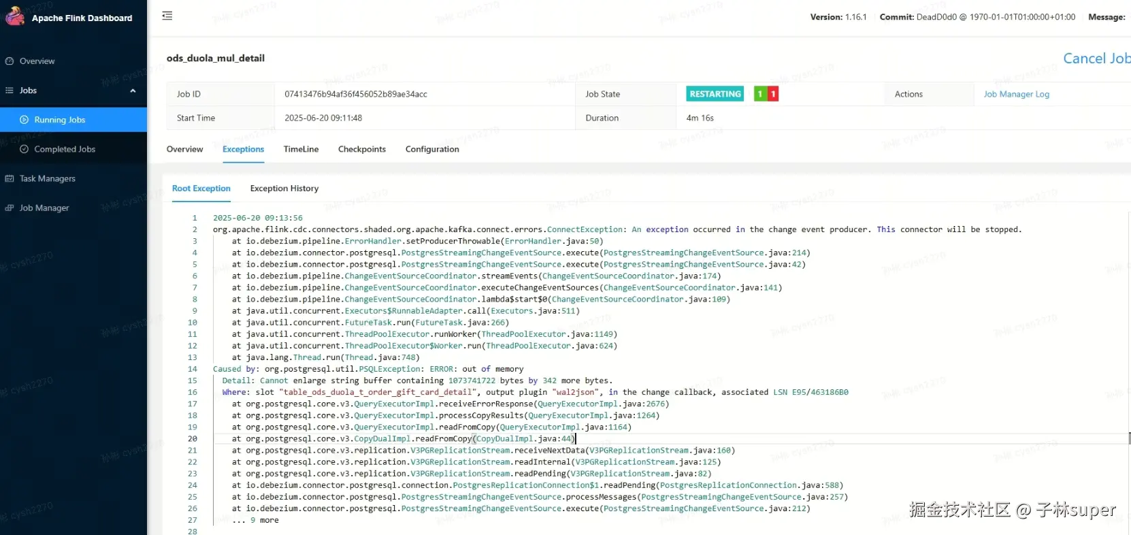Image resolution: width=1131 pixels, height=535 pixels.
Task: Switch to the TimeLine tab
Action: pos(301,149)
